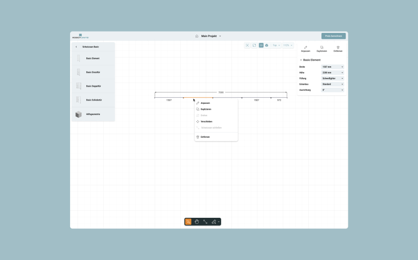Select Duplizieren from the context menu
The height and width of the screenshot is (260, 418).
[207, 109]
